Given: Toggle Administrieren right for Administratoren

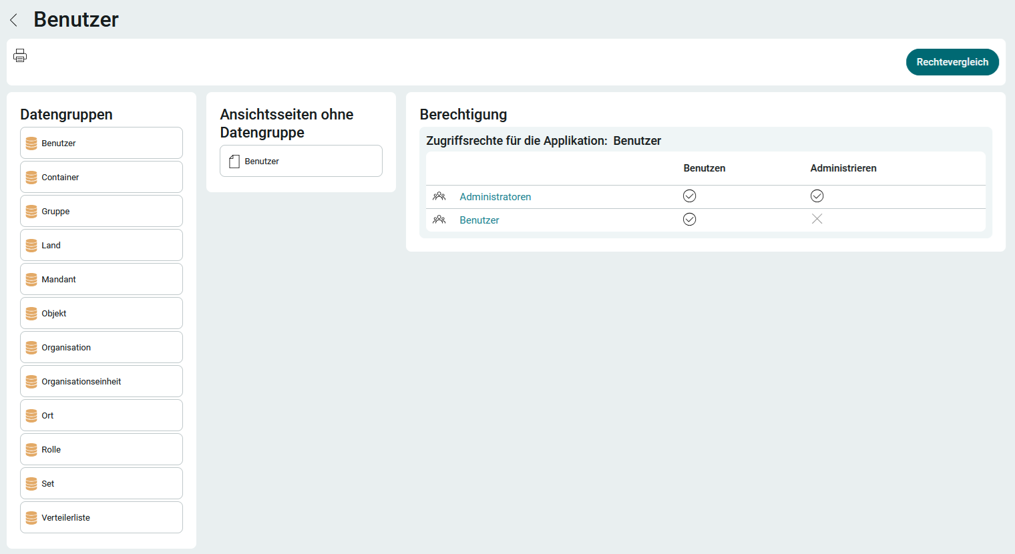Looking at the screenshot, I should [817, 196].
